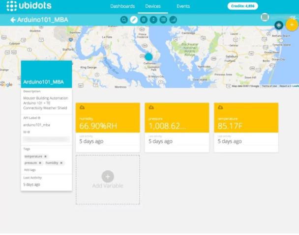Open the pressure variable card
Screen dimensions: 299x235
177,127
